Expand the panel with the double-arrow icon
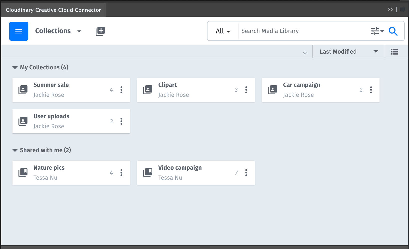The height and width of the screenshot is (249, 409). point(390,9)
